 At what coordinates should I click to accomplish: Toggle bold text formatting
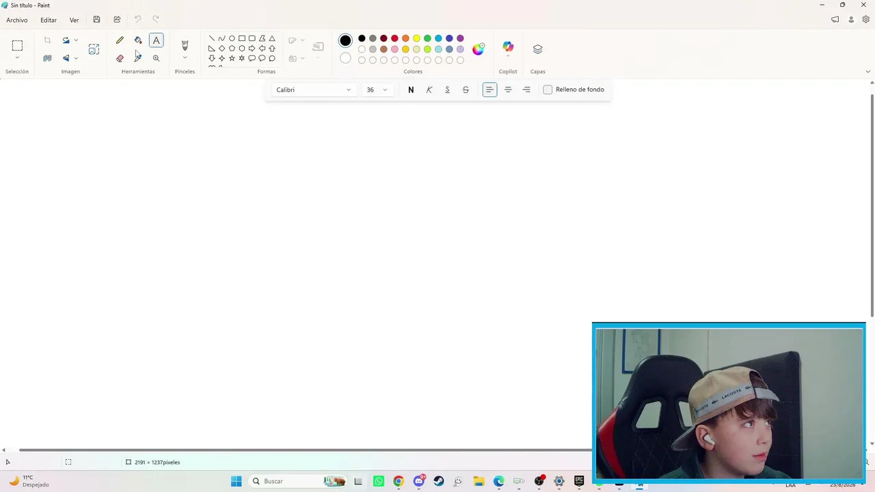411,90
